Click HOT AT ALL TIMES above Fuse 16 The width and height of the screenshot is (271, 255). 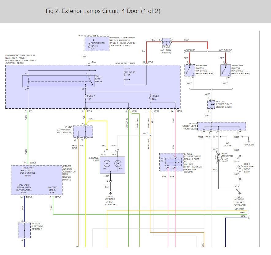click(125, 63)
